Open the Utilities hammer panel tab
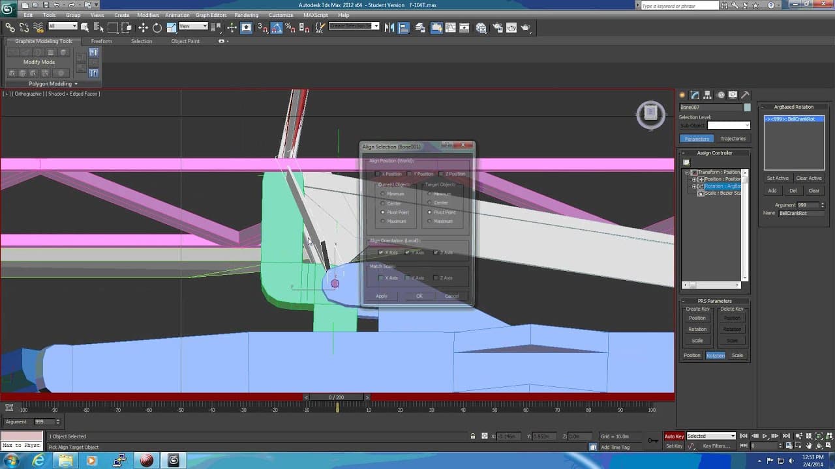 (745, 95)
